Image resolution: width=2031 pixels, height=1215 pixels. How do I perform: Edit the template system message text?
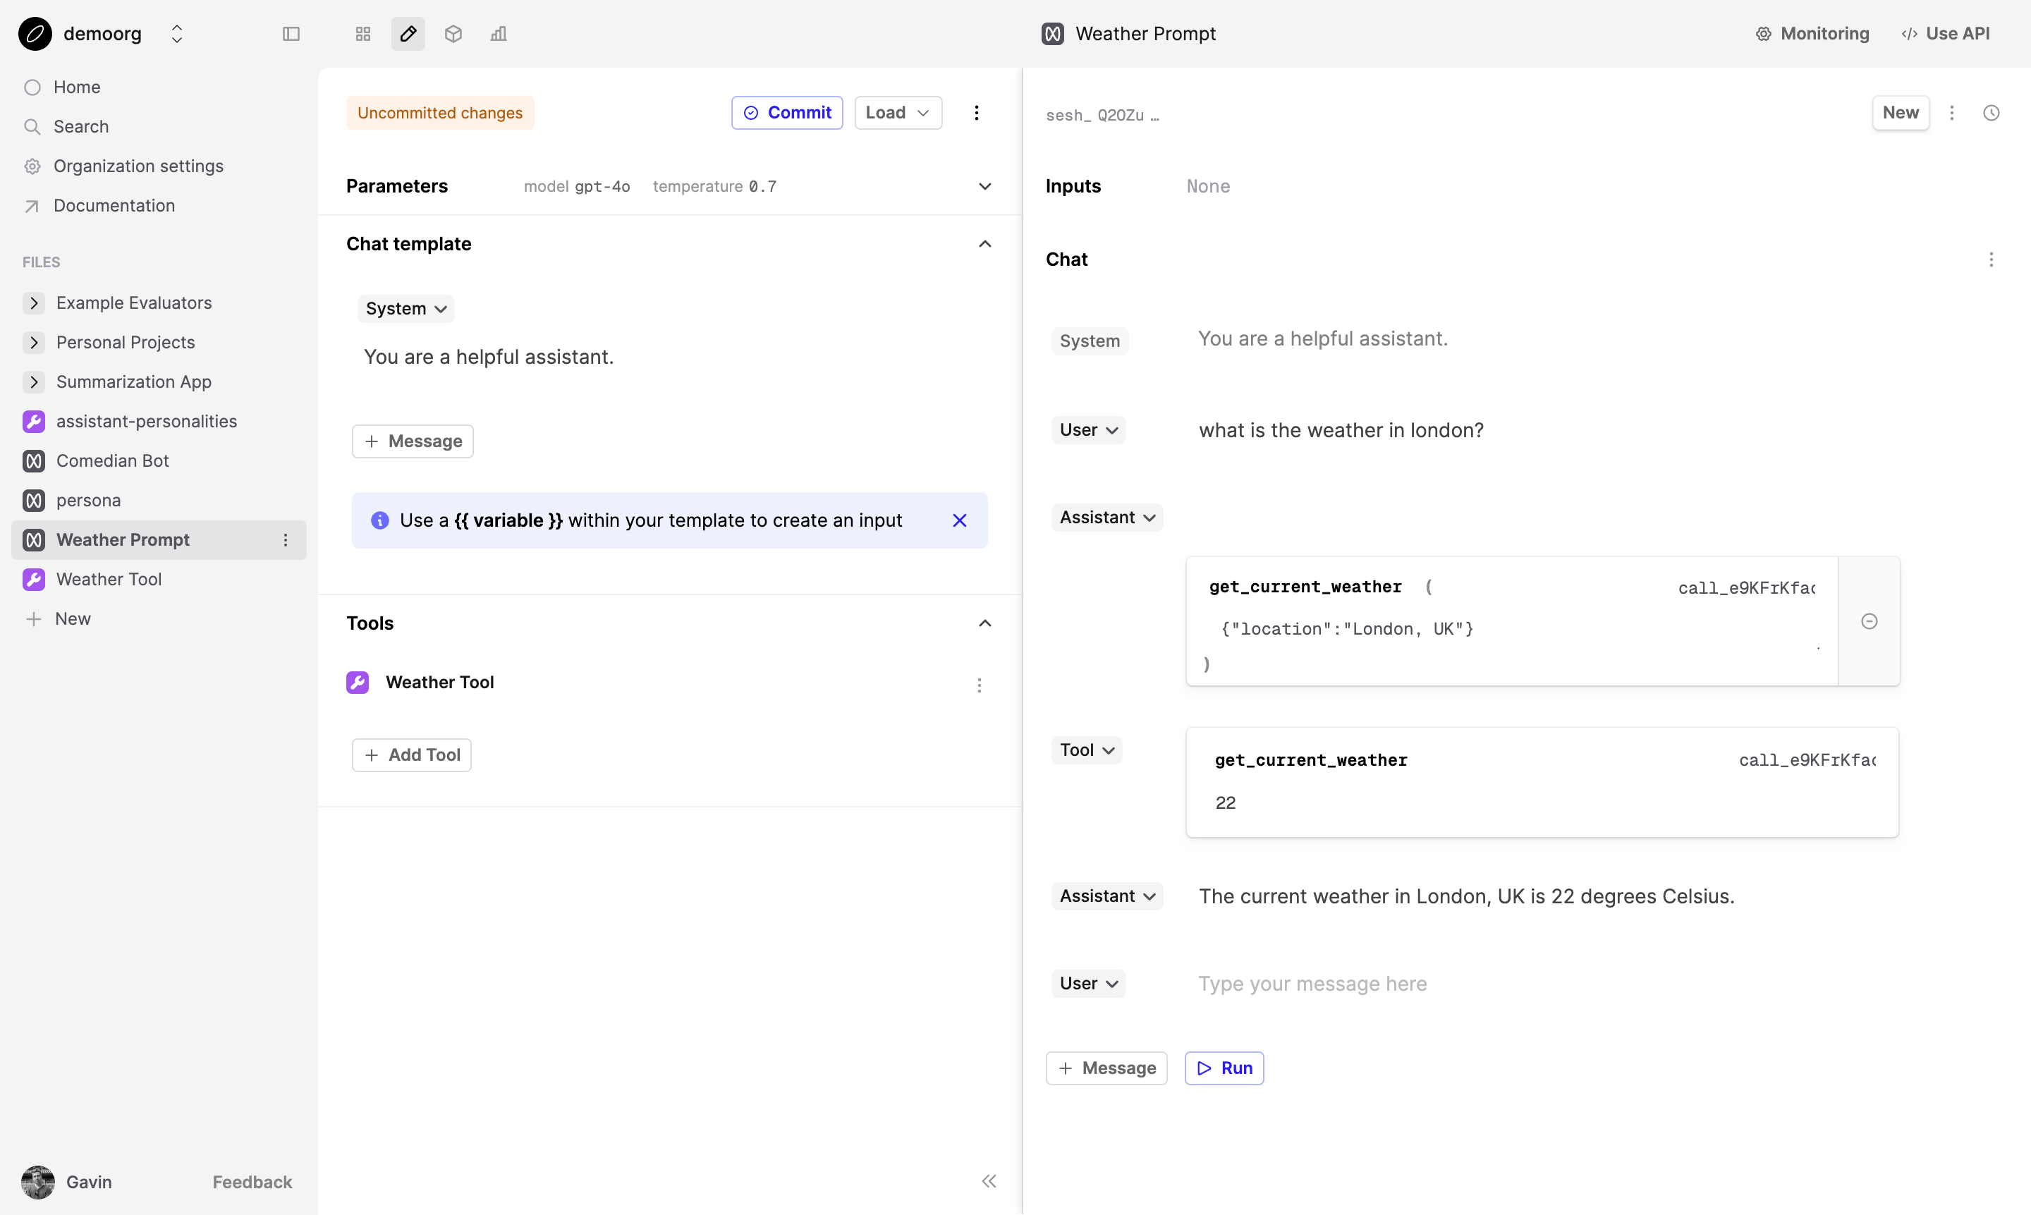pos(489,357)
